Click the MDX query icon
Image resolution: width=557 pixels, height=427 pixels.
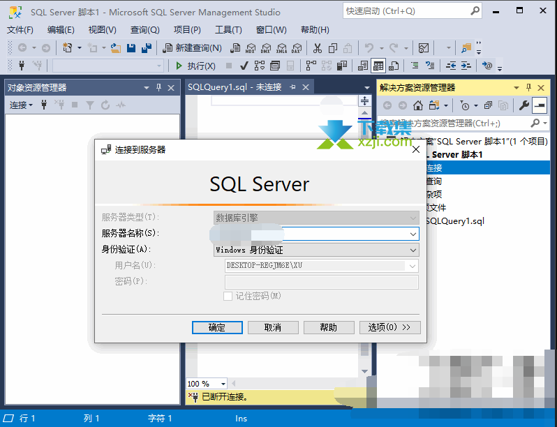[x=251, y=48]
